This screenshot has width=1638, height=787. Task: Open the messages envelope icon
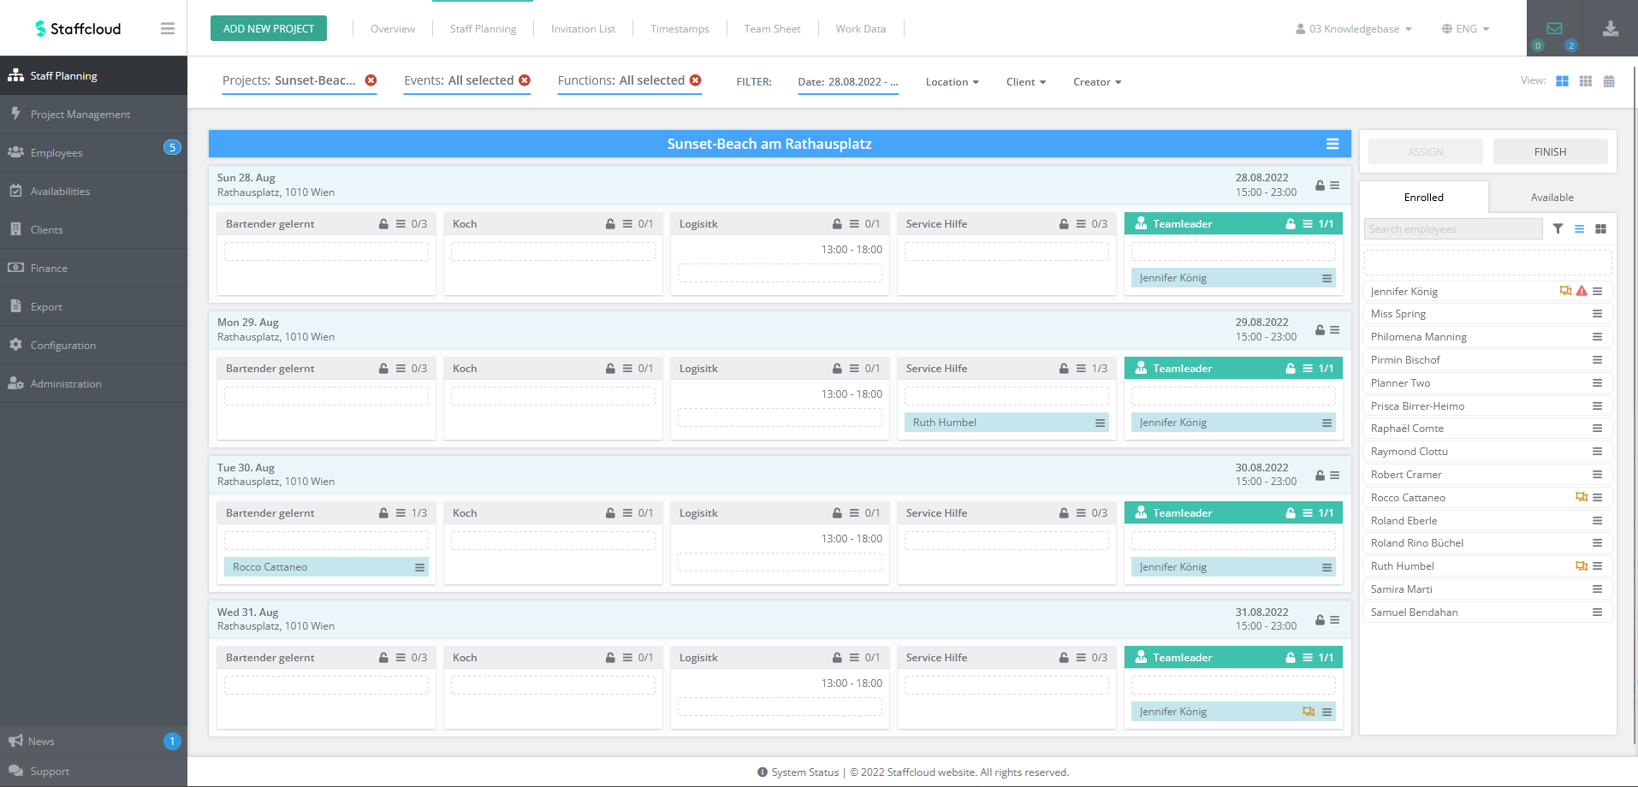pos(1555,28)
